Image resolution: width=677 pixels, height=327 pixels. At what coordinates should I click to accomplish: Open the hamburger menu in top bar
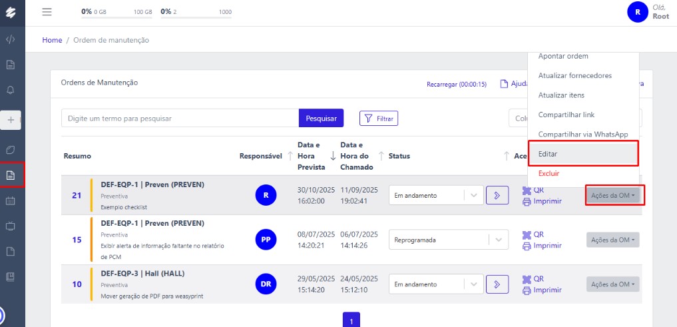tap(47, 12)
